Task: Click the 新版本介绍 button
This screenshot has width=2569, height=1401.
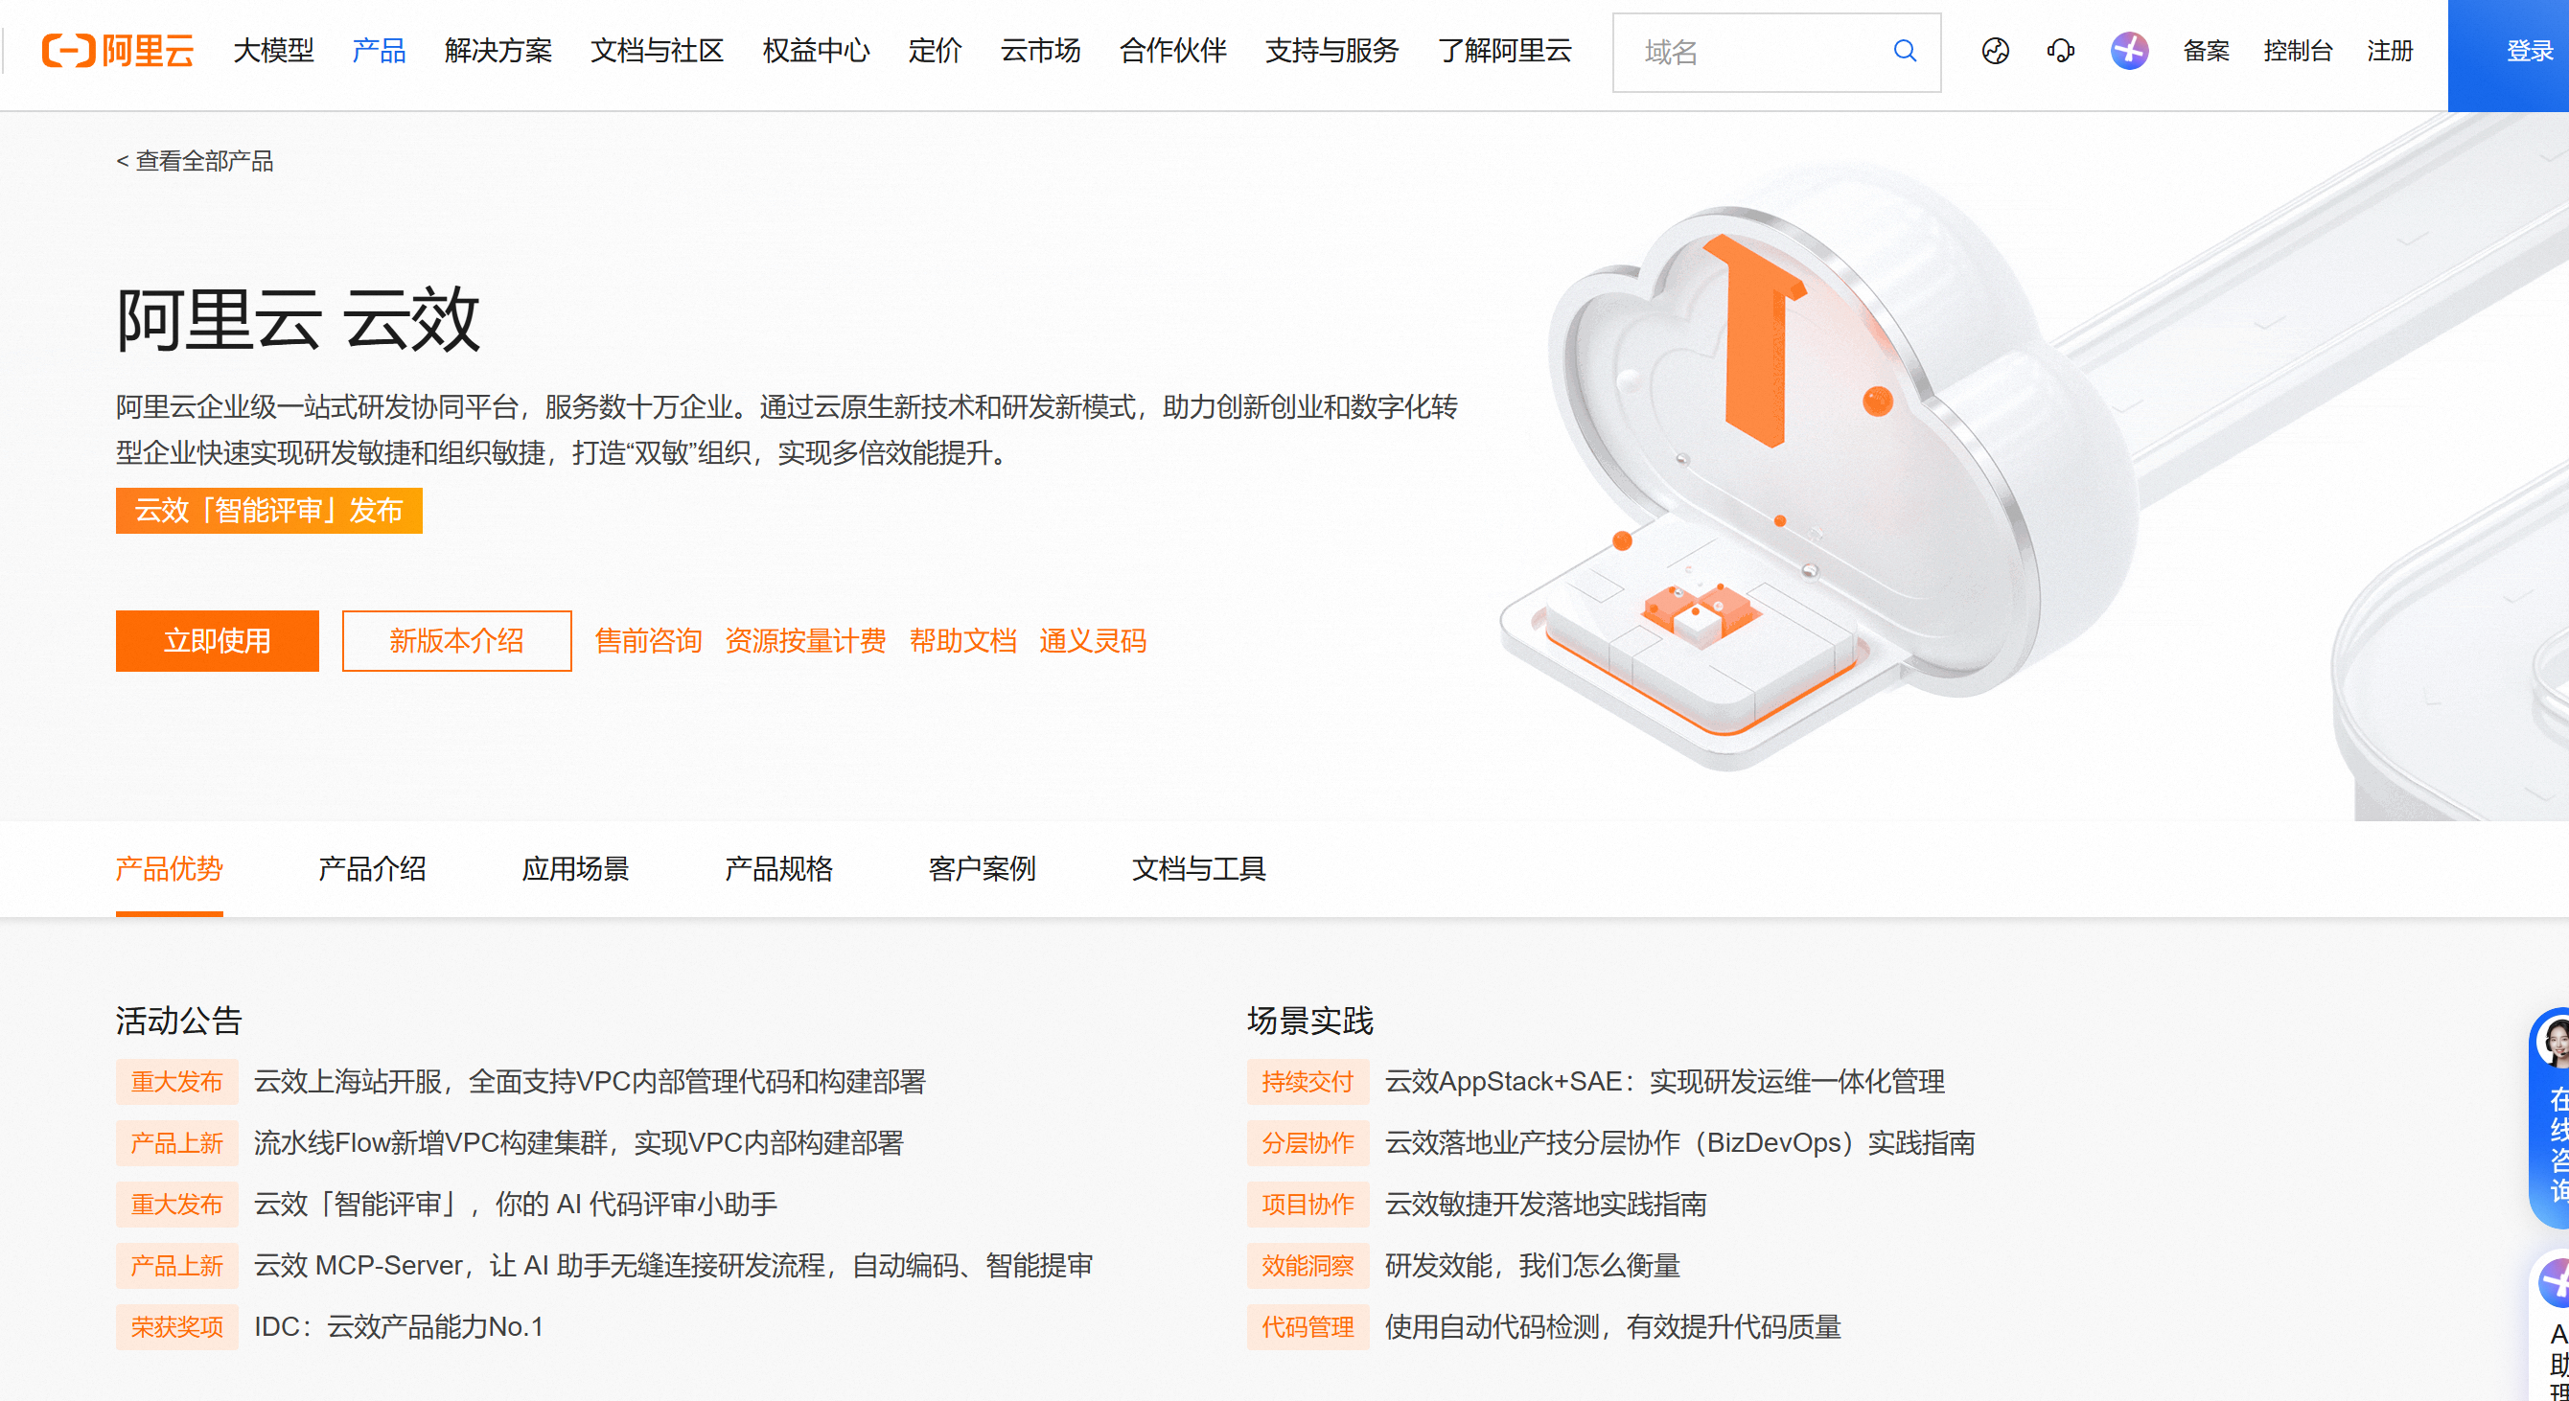Action: pos(455,641)
